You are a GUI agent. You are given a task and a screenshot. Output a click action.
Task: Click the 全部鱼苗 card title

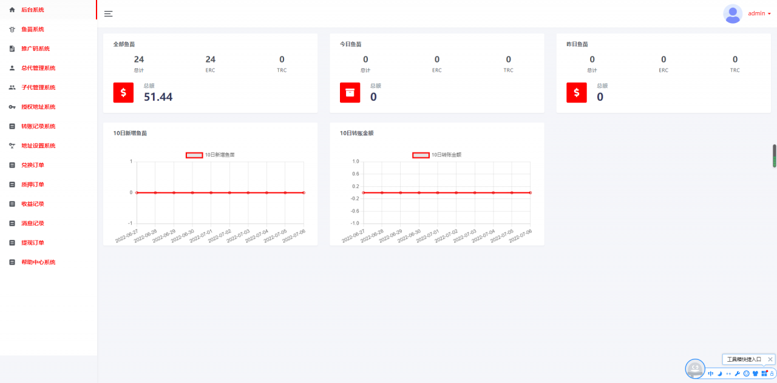click(x=124, y=44)
